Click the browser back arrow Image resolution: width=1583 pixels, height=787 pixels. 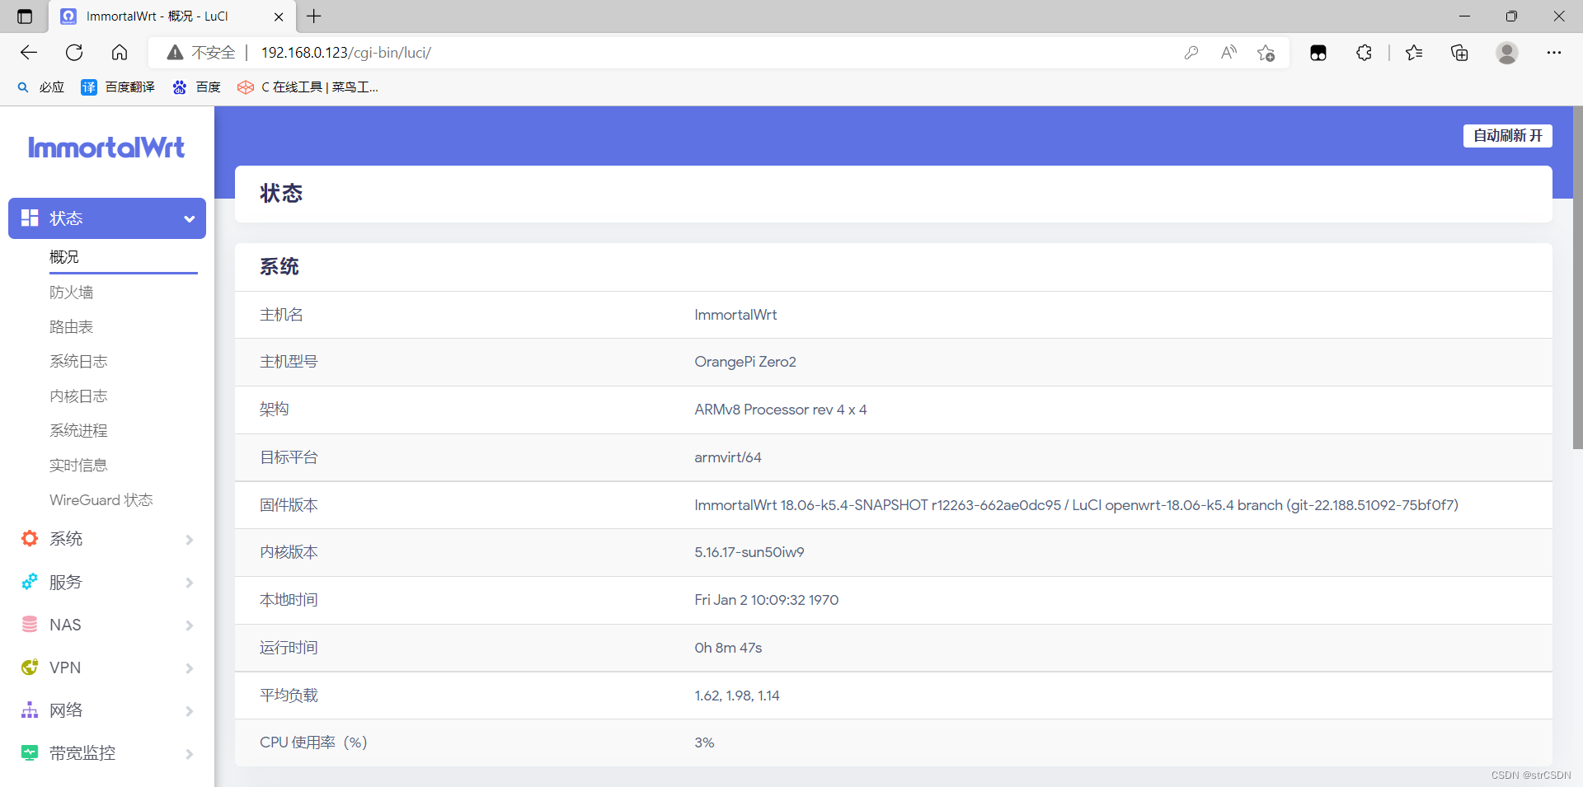point(29,53)
